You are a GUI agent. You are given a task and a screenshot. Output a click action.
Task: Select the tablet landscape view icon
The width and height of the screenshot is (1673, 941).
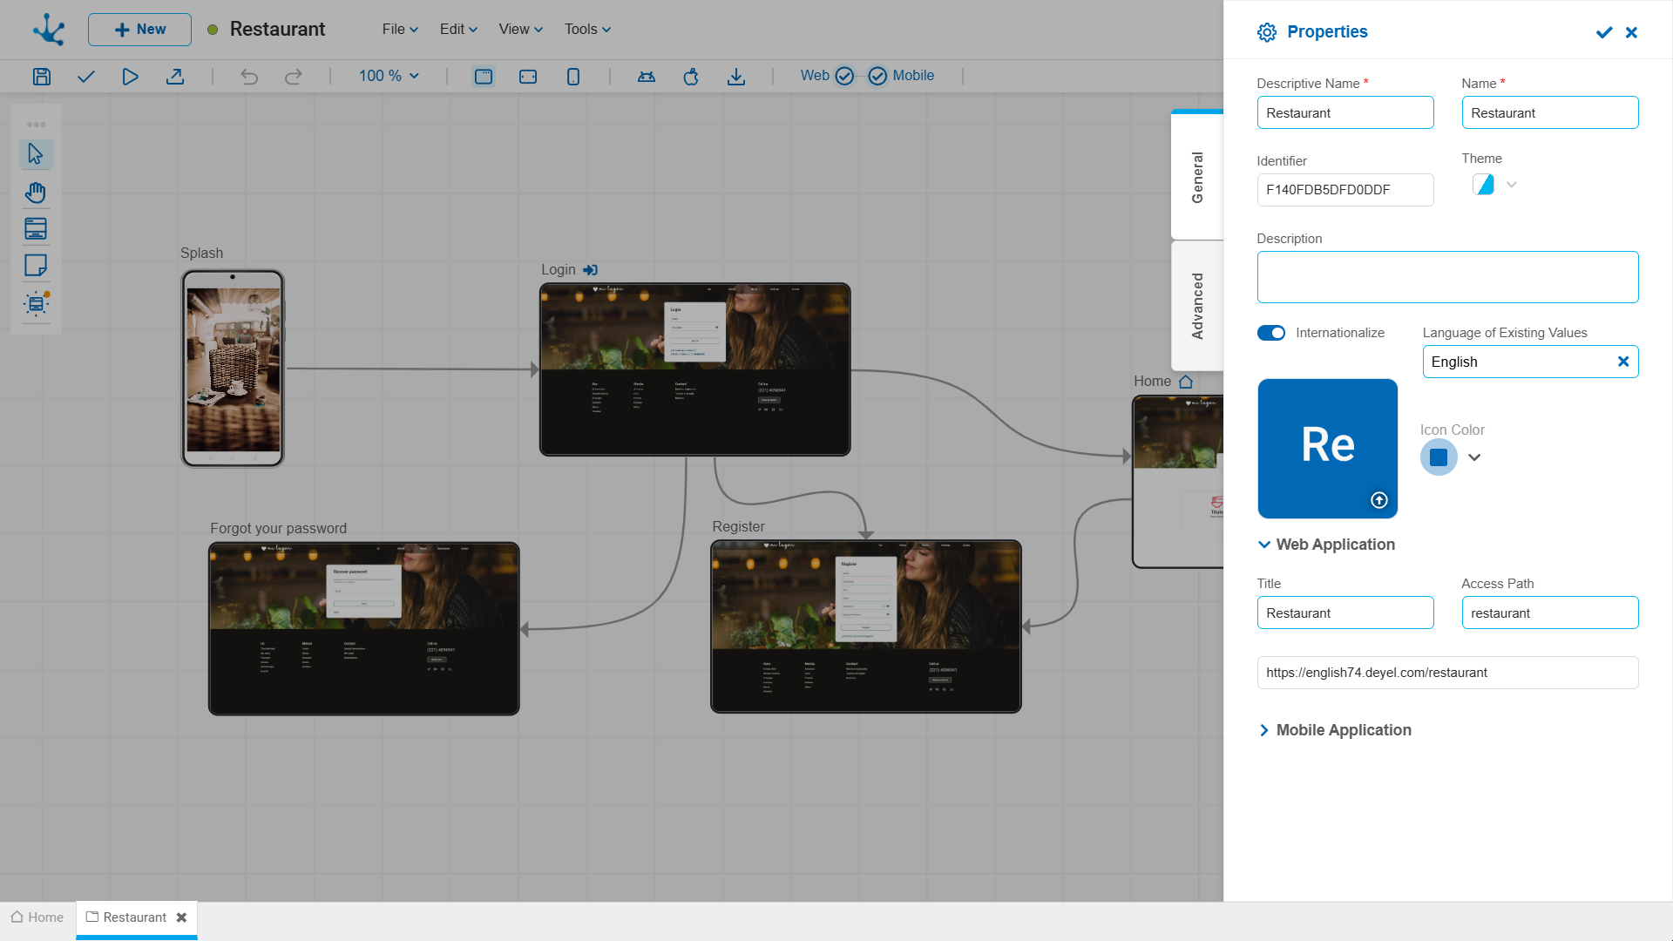[x=528, y=77]
